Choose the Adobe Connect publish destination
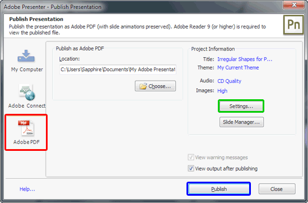 click(27, 96)
